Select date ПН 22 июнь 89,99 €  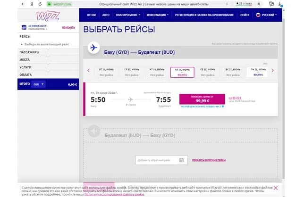point(258,72)
